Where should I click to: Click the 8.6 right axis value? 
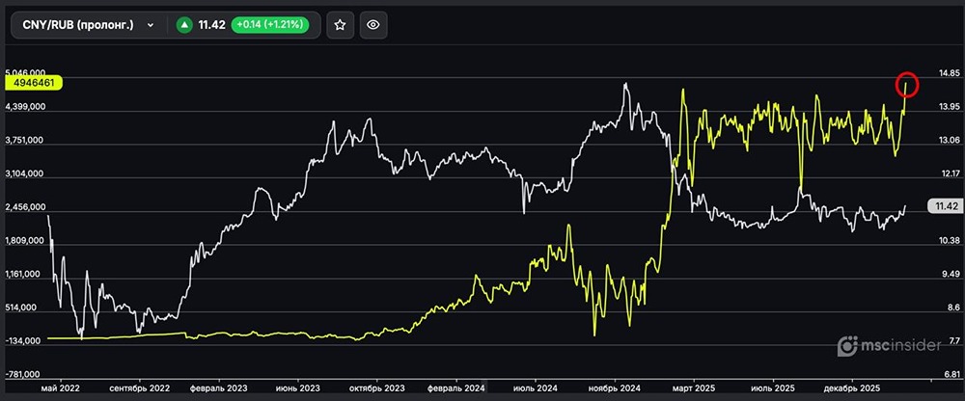[953, 307]
